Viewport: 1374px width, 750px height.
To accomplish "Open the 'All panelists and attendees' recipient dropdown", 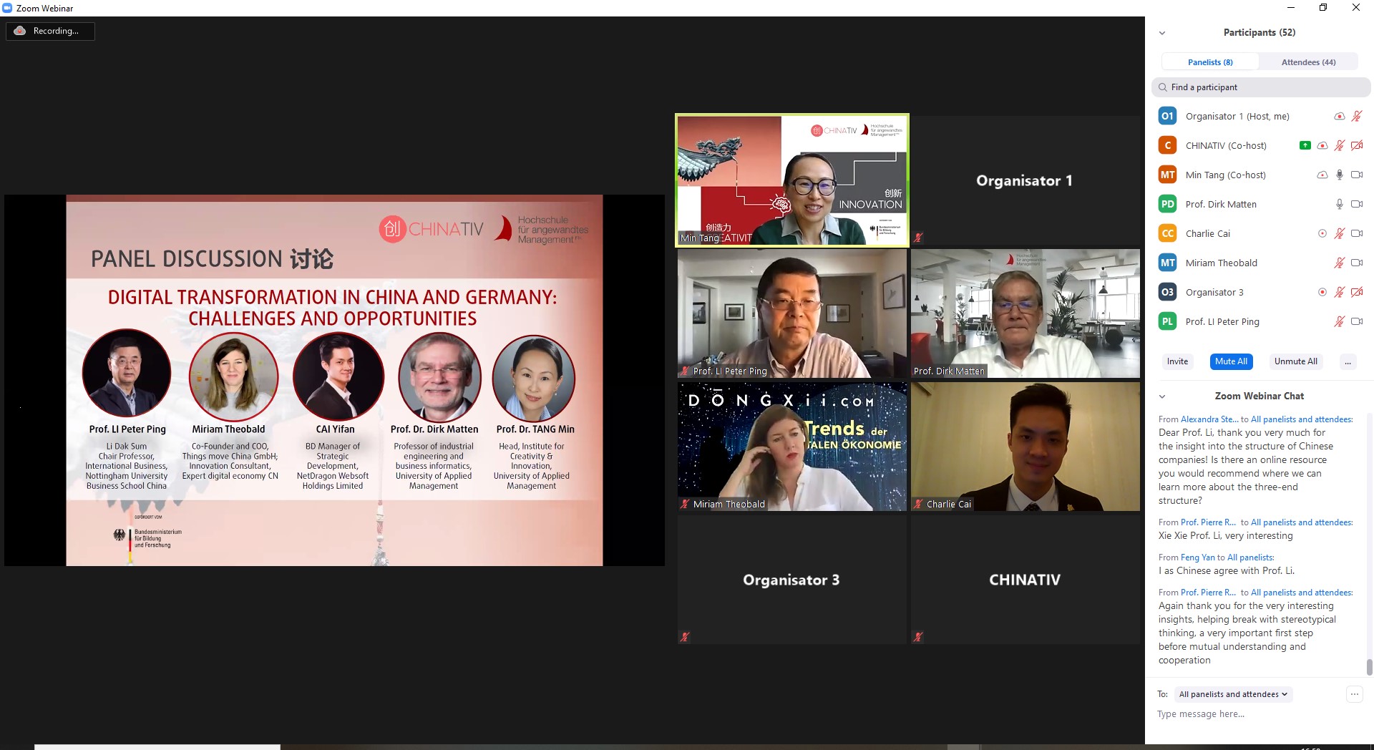I will [1233, 694].
